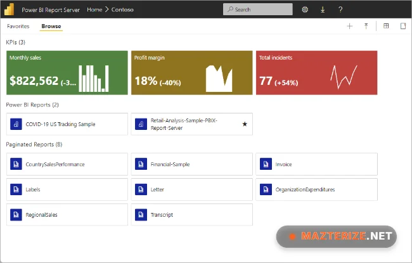Open Retail-Analysis-Sample-PBIX-Report-Server report
The height and width of the screenshot is (263, 412).
tap(192, 124)
